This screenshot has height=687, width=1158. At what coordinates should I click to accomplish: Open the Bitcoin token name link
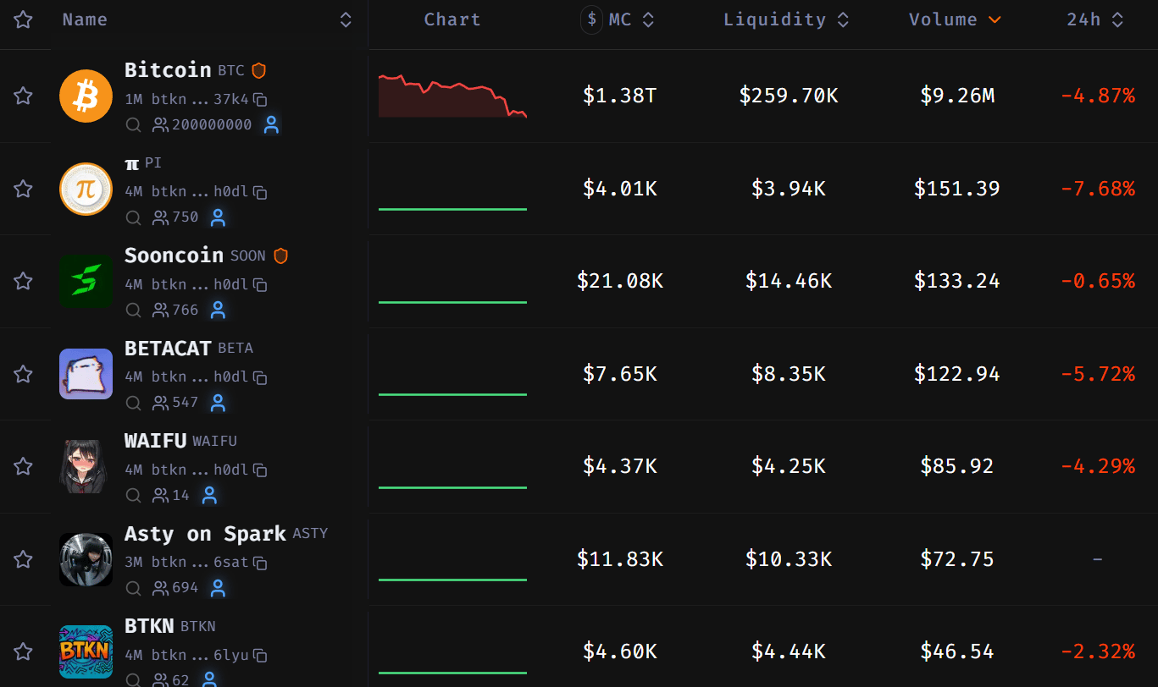pos(168,69)
